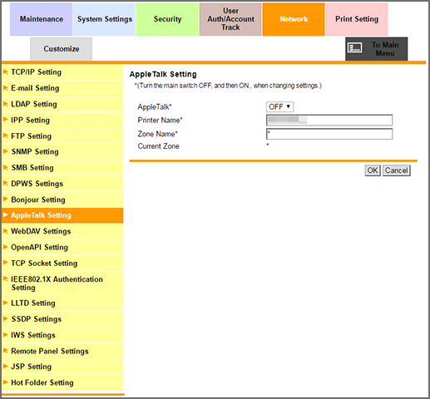Click arrow icon beside SSDP Settings
The width and height of the screenshot is (430, 399).
pyautogui.click(x=5, y=318)
